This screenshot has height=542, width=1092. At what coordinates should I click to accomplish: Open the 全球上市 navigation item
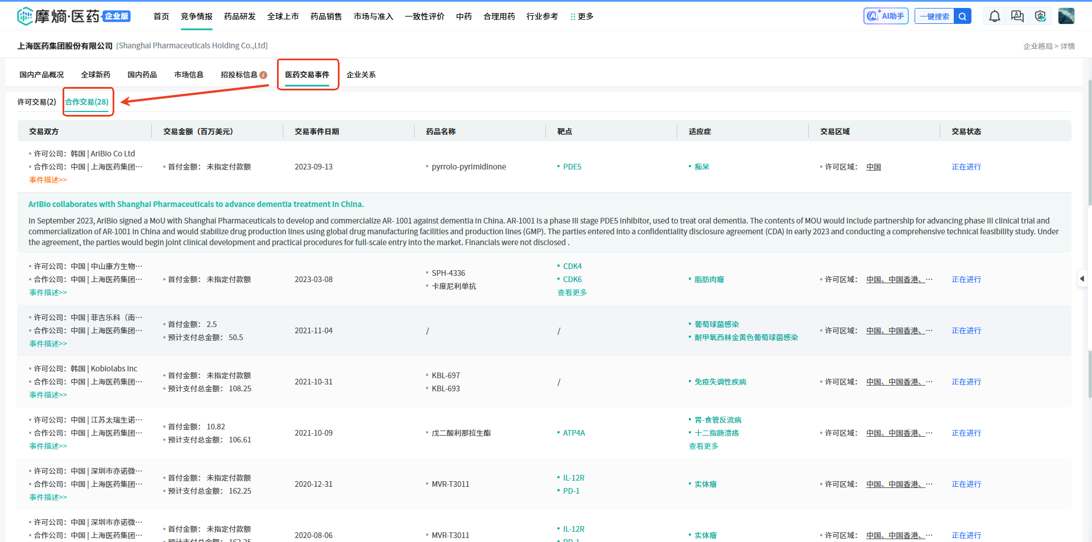(283, 16)
